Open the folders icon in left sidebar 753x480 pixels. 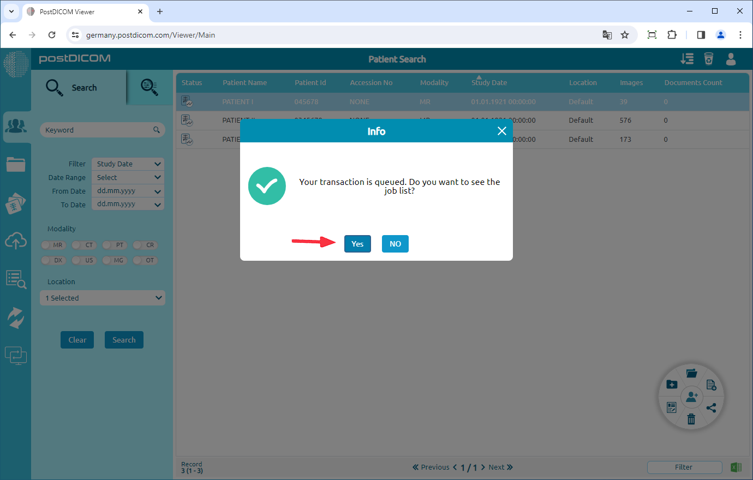16,164
